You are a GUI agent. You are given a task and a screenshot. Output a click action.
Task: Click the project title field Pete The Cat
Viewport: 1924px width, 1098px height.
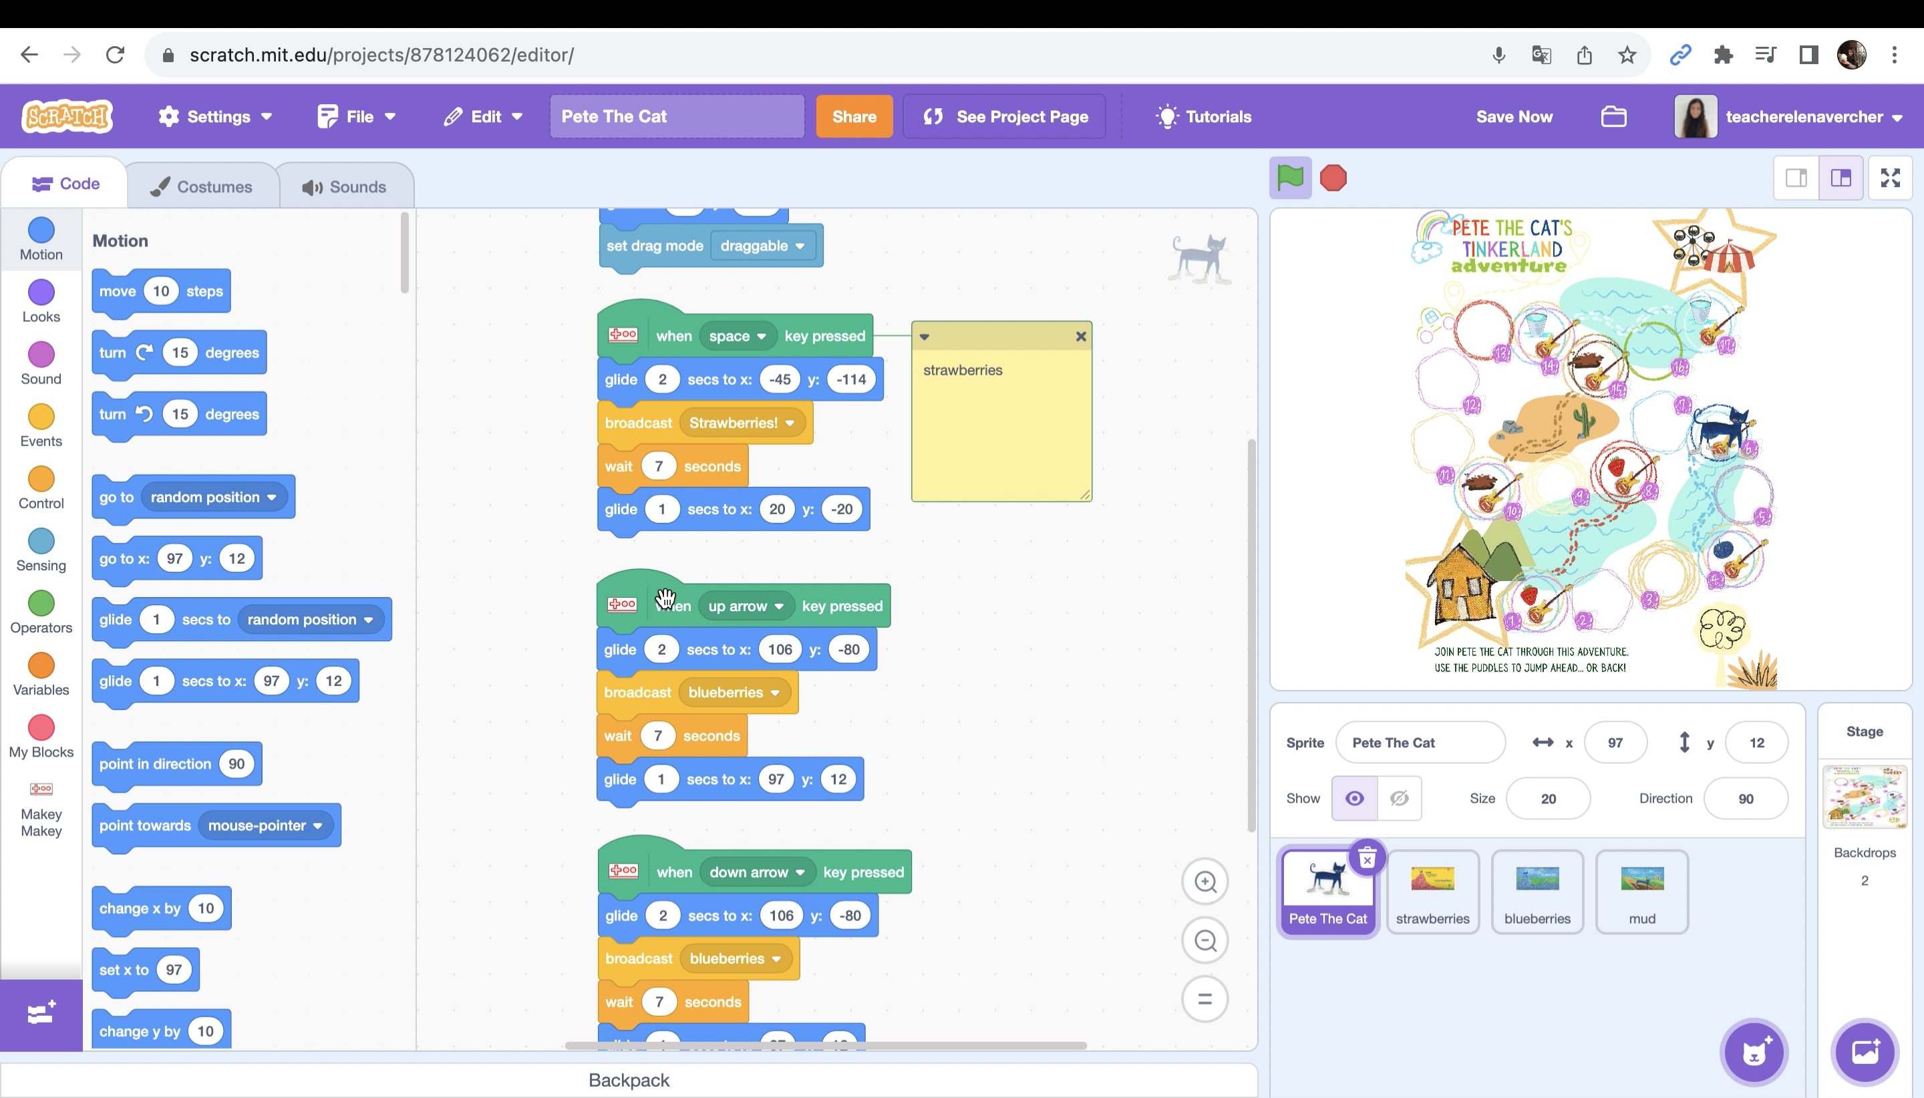click(677, 117)
